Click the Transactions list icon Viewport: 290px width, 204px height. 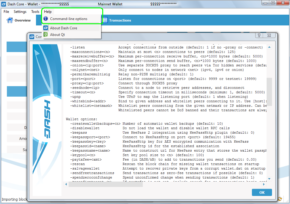pos(105,20)
